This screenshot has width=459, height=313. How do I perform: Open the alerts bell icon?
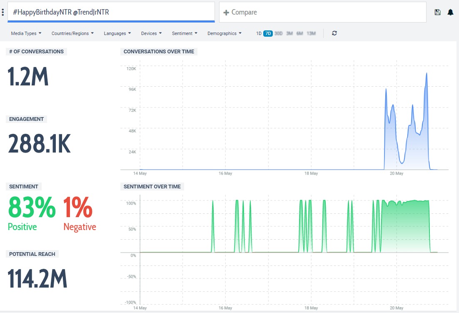pyautogui.click(x=451, y=12)
